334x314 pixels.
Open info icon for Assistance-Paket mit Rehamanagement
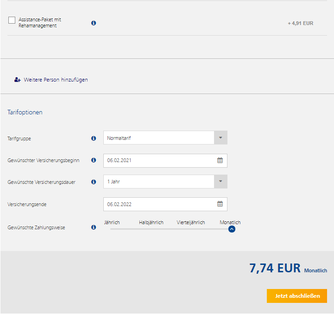(94, 23)
